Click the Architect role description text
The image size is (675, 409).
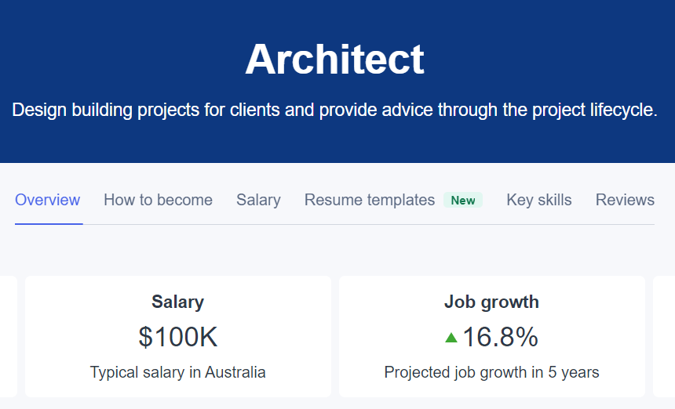click(334, 110)
